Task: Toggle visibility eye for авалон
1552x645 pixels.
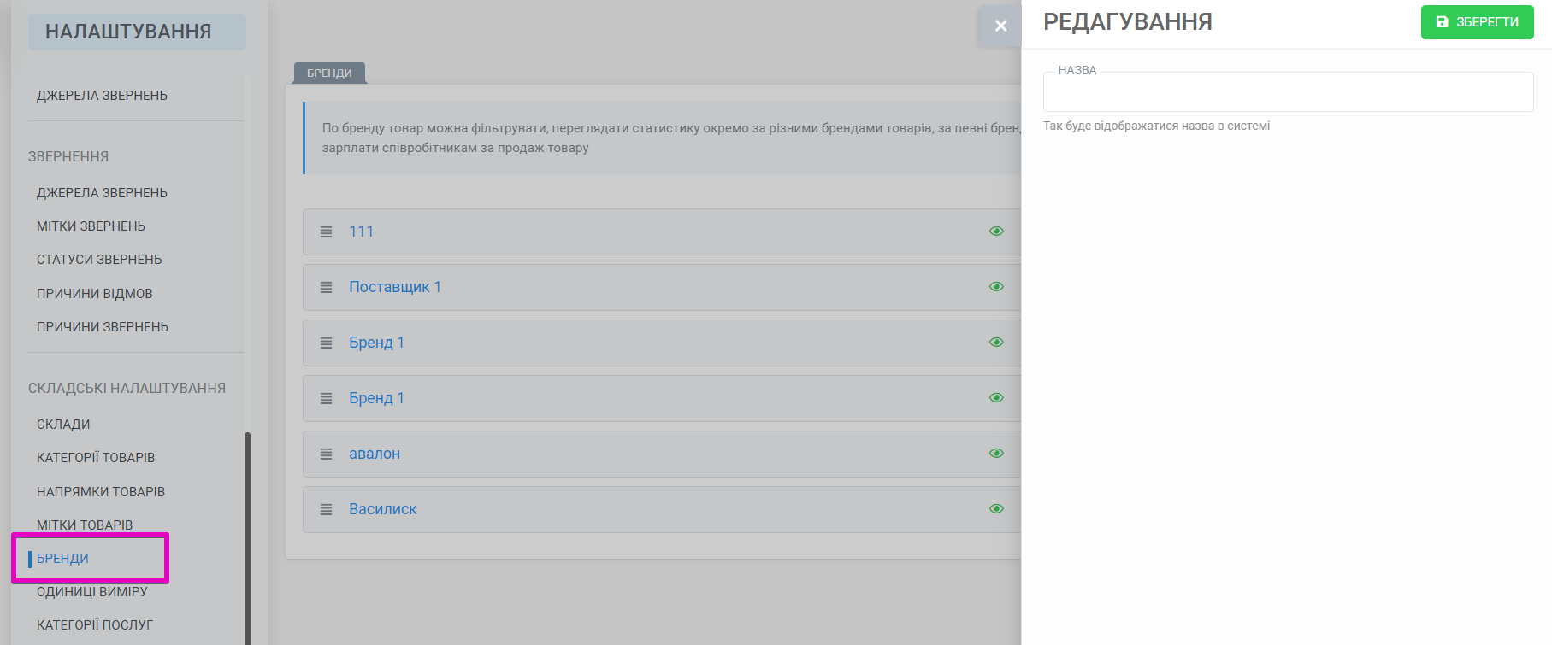Action: 996,454
